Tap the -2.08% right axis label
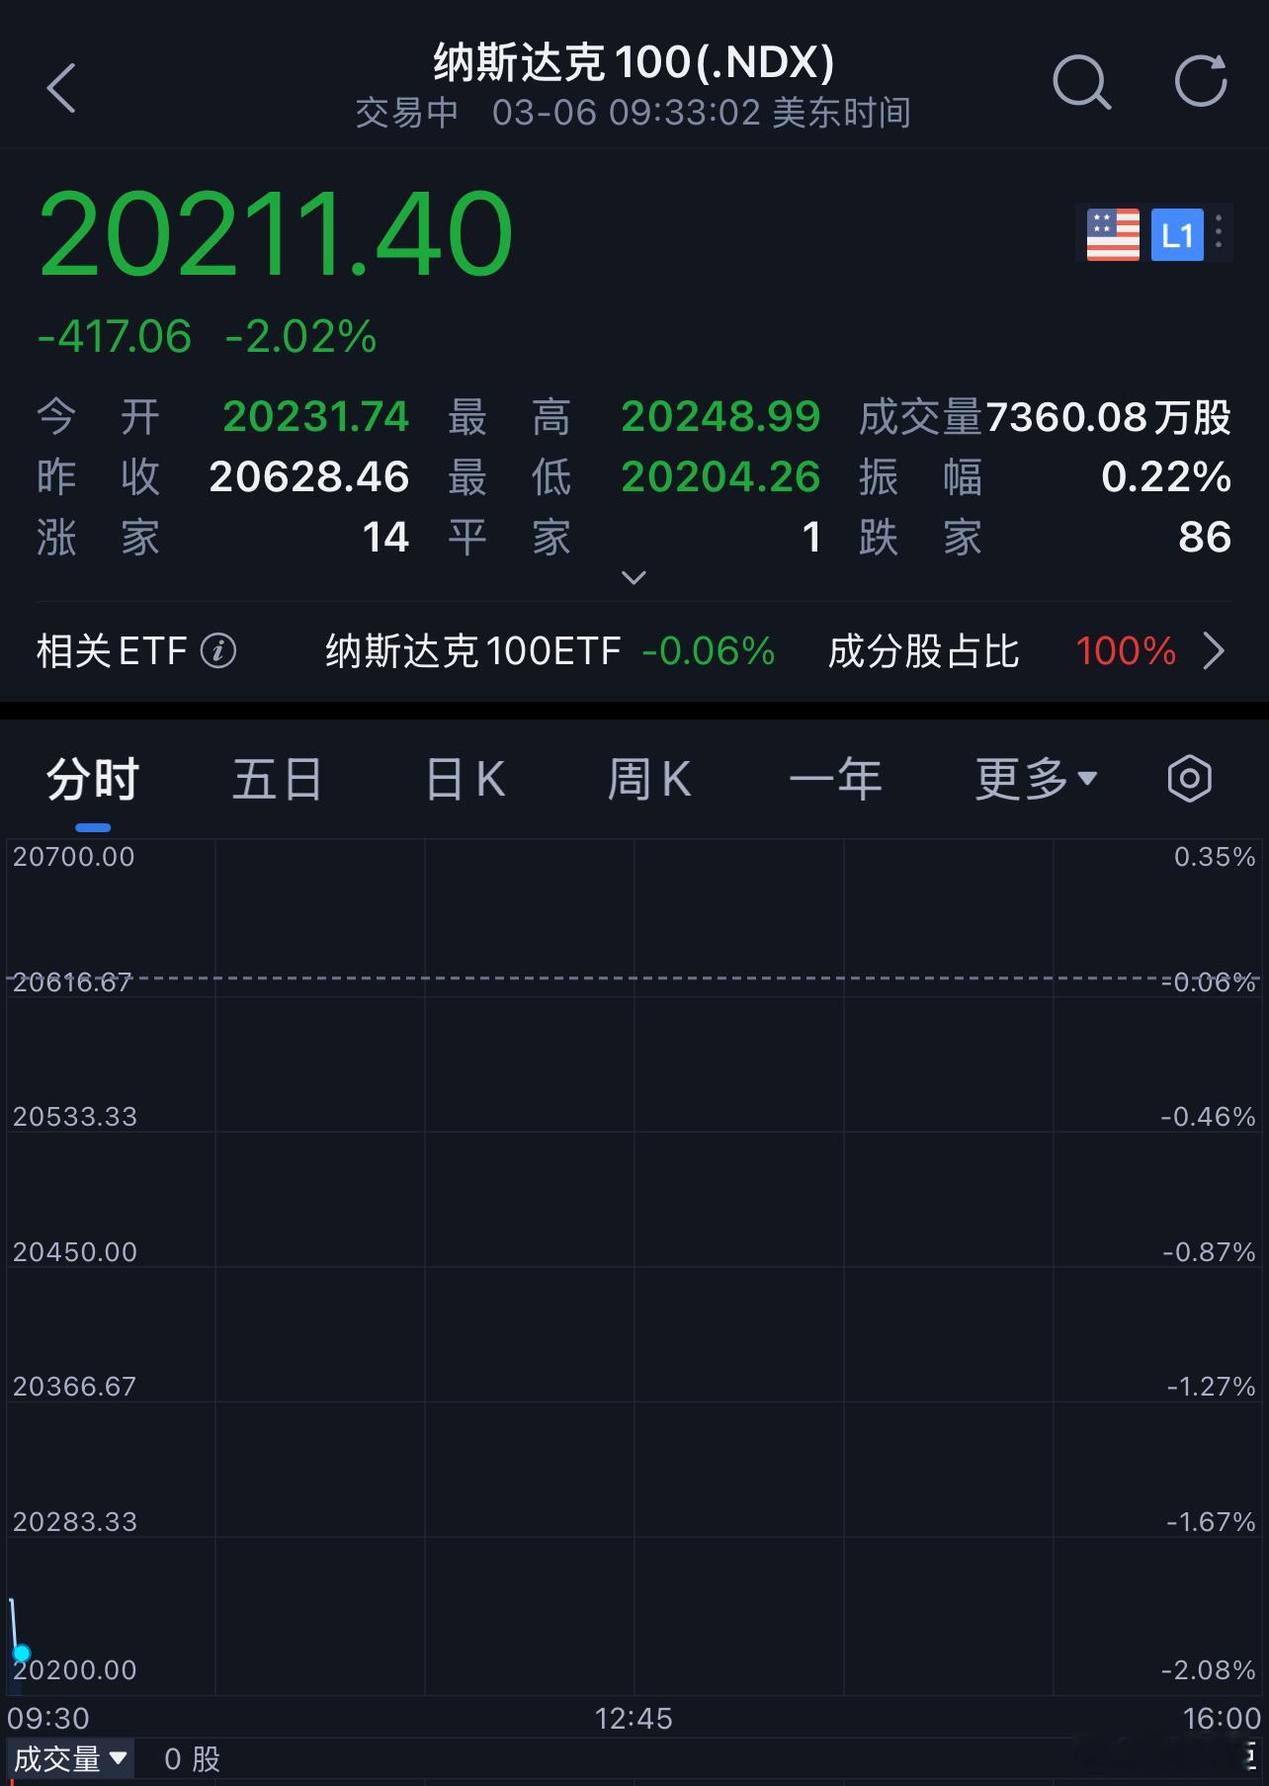Viewport: 1269px width, 1786px height. click(1208, 1670)
